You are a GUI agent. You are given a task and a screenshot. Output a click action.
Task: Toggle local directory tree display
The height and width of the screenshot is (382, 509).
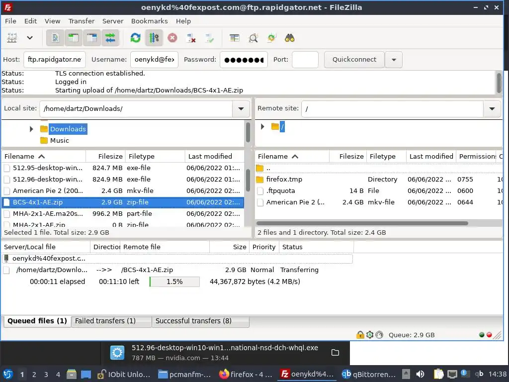[x=74, y=38]
